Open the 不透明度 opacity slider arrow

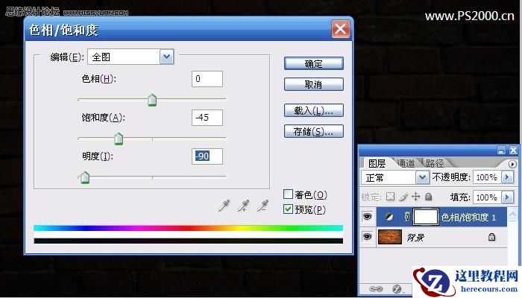507,177
